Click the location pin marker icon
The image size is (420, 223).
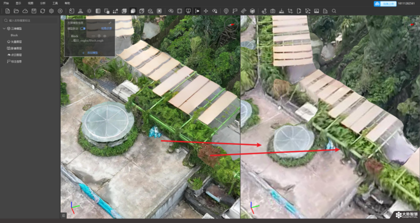pos(226,11)
